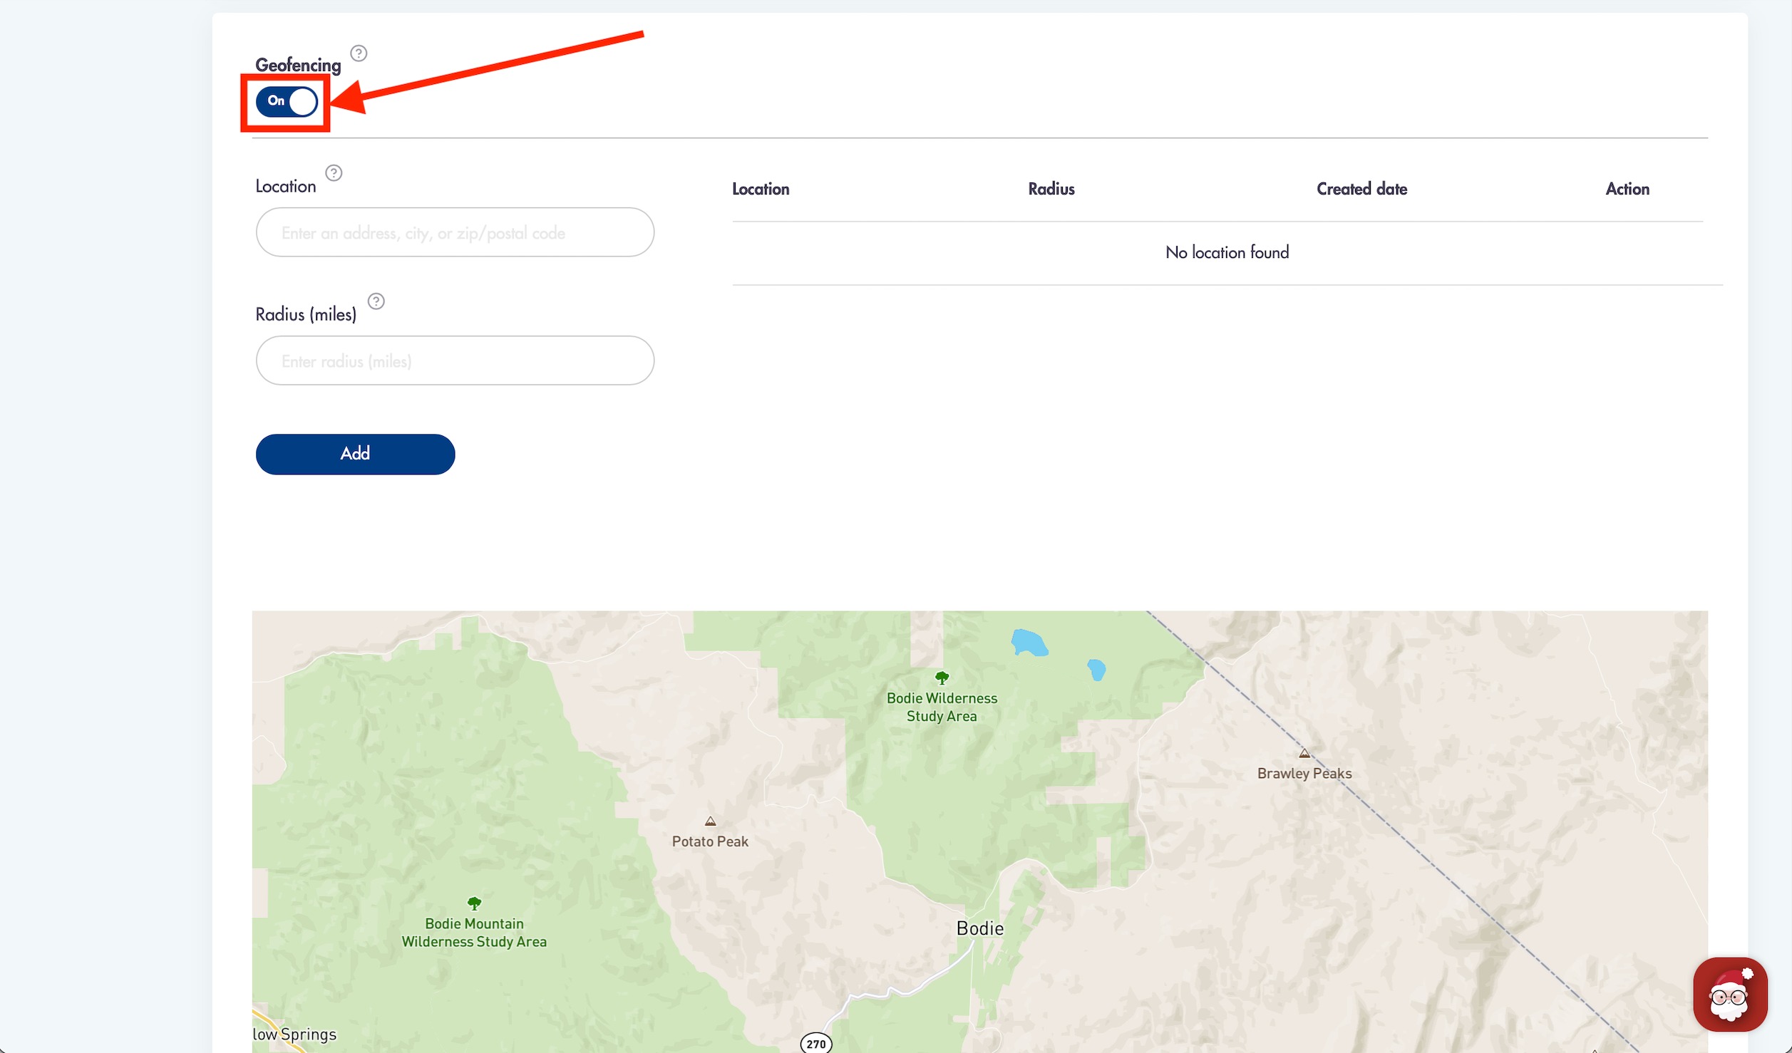This screenshot has width=1792, height=1053.
Task: Select the Brawley Peaks mountain marker
Action: point(1304,753)
